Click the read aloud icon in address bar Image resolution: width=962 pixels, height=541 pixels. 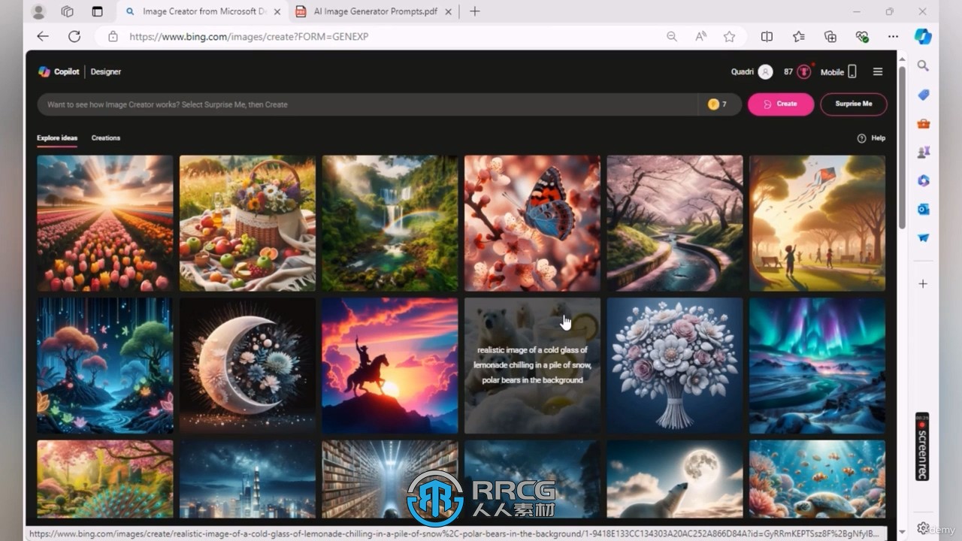tap(700, 36)
